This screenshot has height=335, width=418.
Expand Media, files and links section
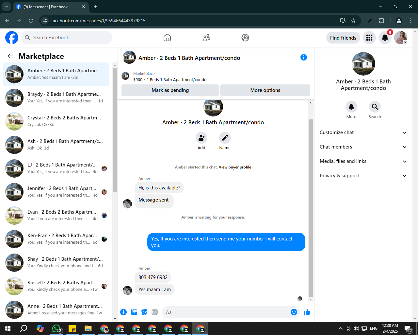(x=363, y=161)
